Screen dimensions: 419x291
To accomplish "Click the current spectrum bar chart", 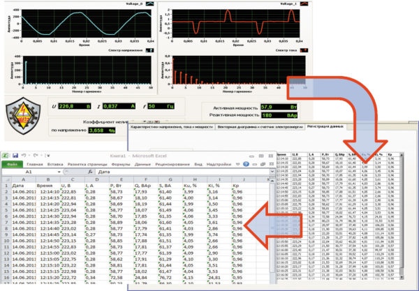I will coord(239,70).
